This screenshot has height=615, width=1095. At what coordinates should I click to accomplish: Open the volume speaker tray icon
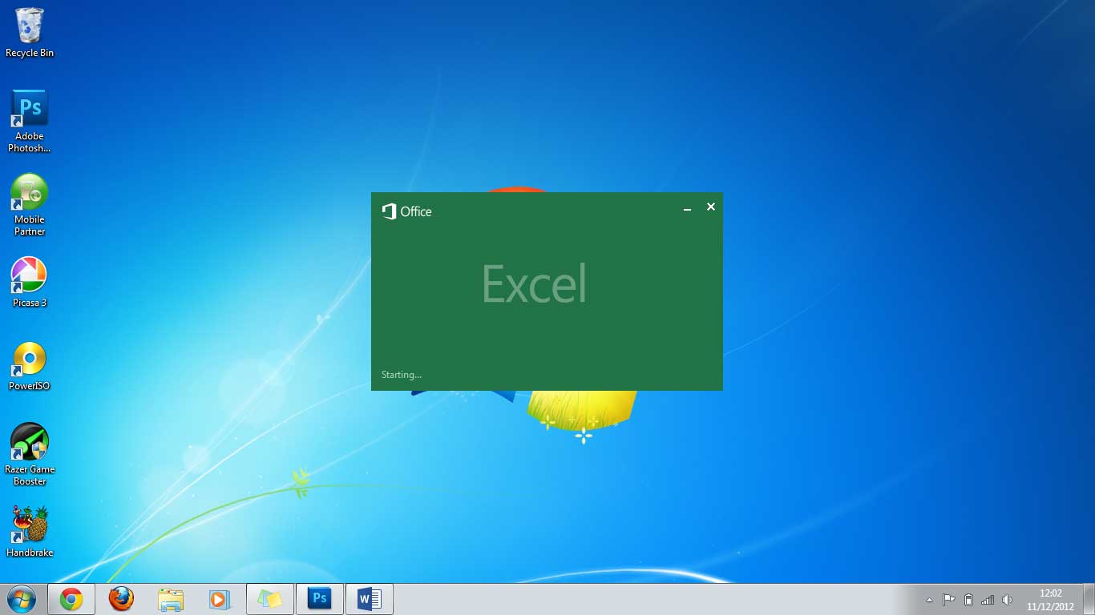[x=1008, y=600]
